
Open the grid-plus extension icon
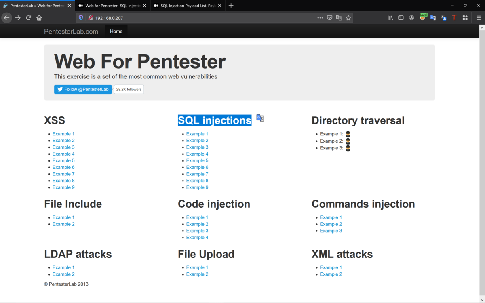pos(465,18)
